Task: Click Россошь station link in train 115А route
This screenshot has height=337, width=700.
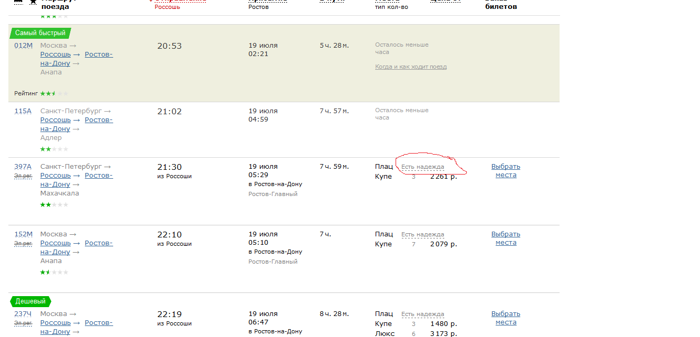Action: [56, 120]
